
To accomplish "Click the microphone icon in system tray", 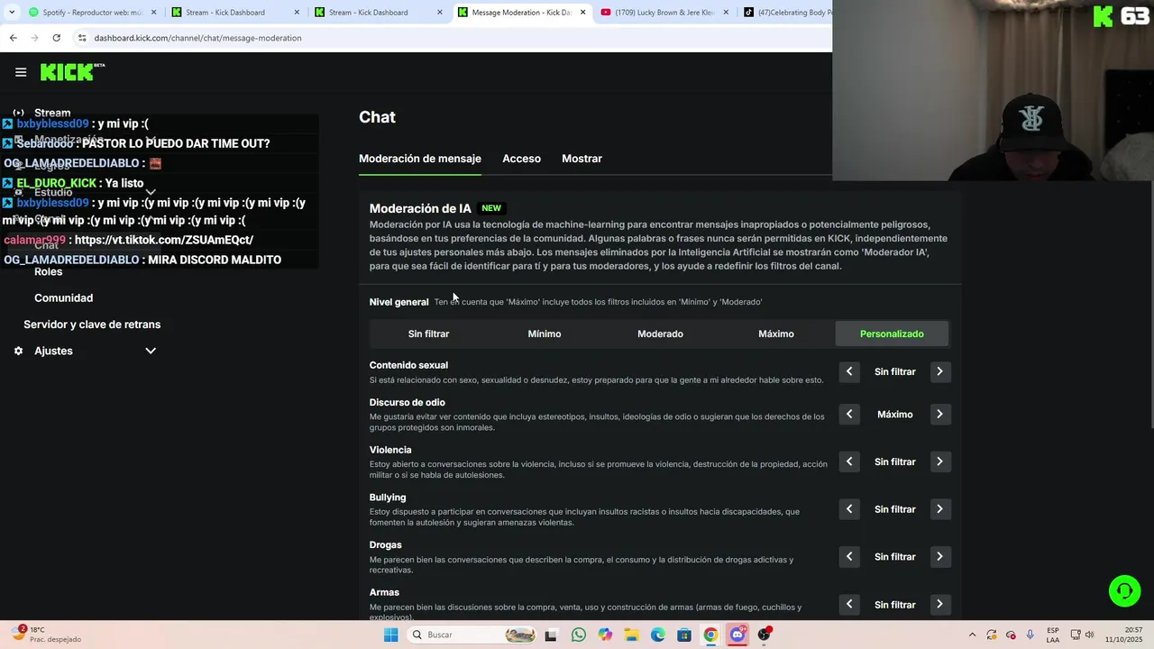I will 1030,635.
